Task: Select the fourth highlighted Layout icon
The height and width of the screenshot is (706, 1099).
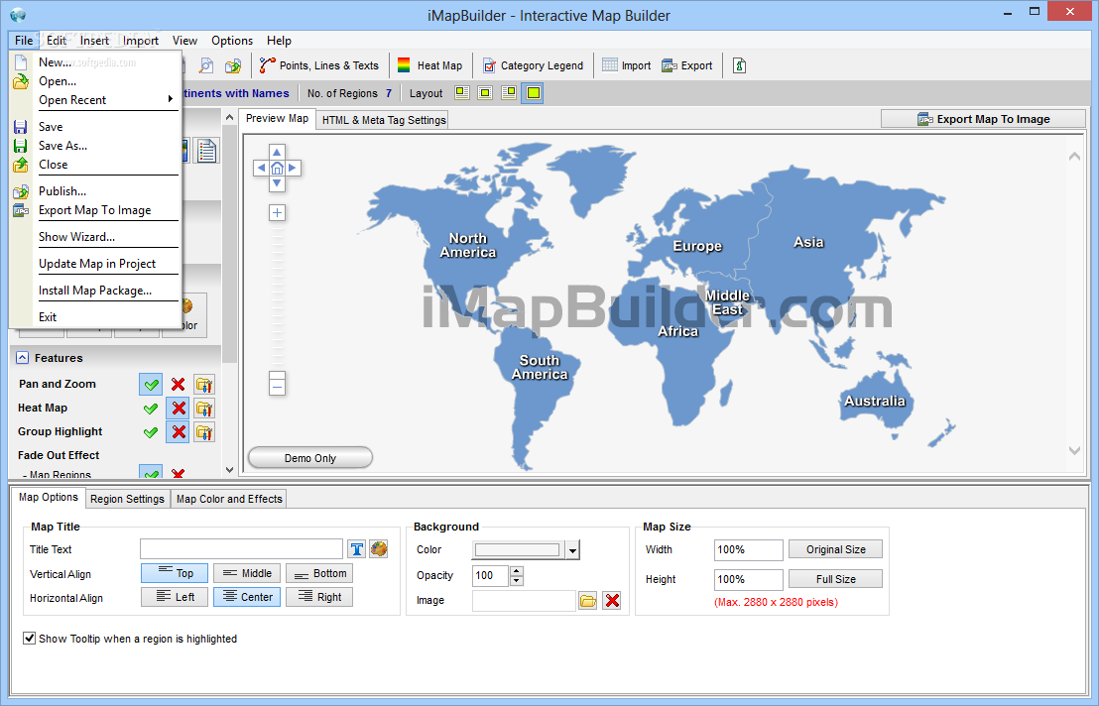Action: click(534, 92)
